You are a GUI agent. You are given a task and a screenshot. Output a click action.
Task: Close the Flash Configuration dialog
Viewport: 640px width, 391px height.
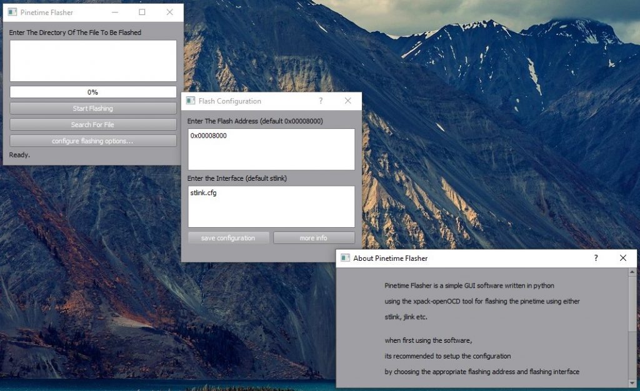(x=348, y=101)
